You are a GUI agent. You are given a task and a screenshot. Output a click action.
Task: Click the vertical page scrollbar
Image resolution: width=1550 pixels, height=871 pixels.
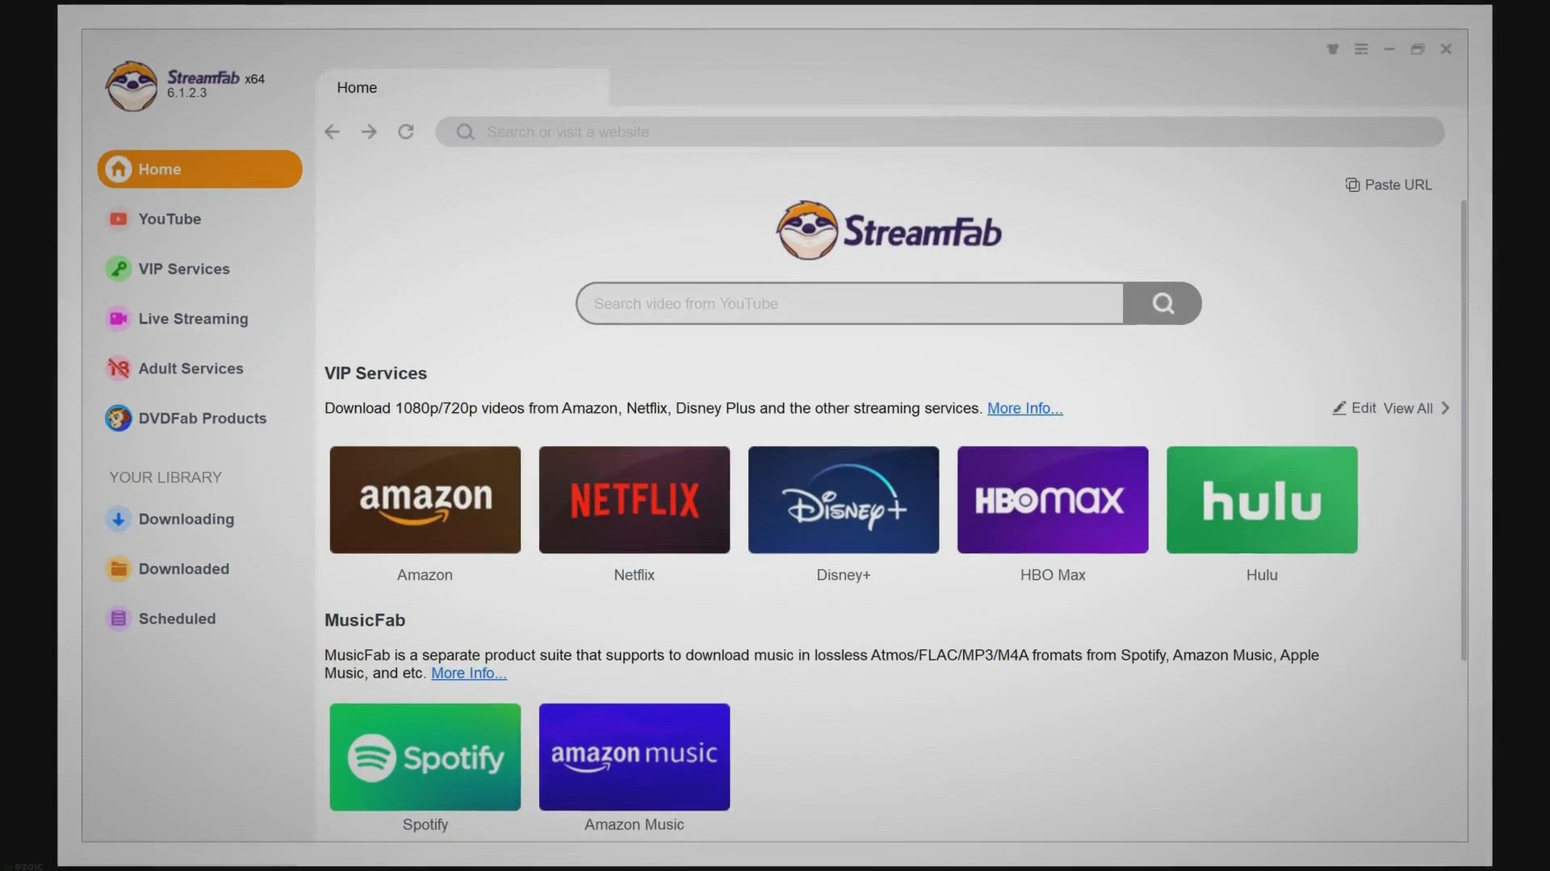(1464, 431)
